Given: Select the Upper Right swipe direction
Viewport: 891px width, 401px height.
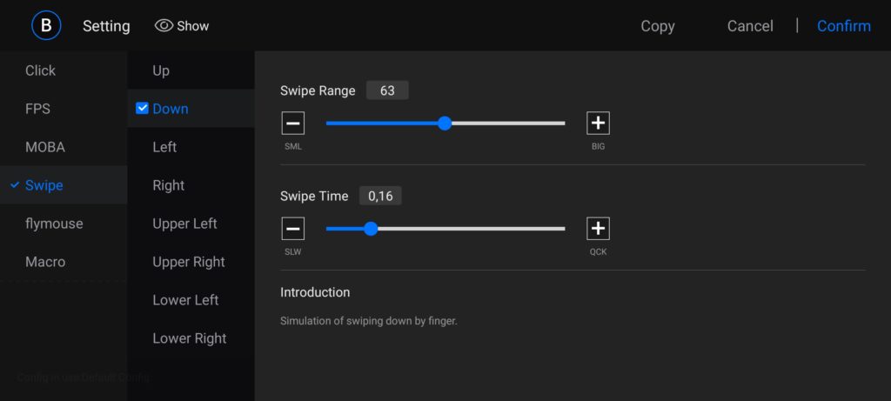Looking at the screenshot, I should point(189,262).
